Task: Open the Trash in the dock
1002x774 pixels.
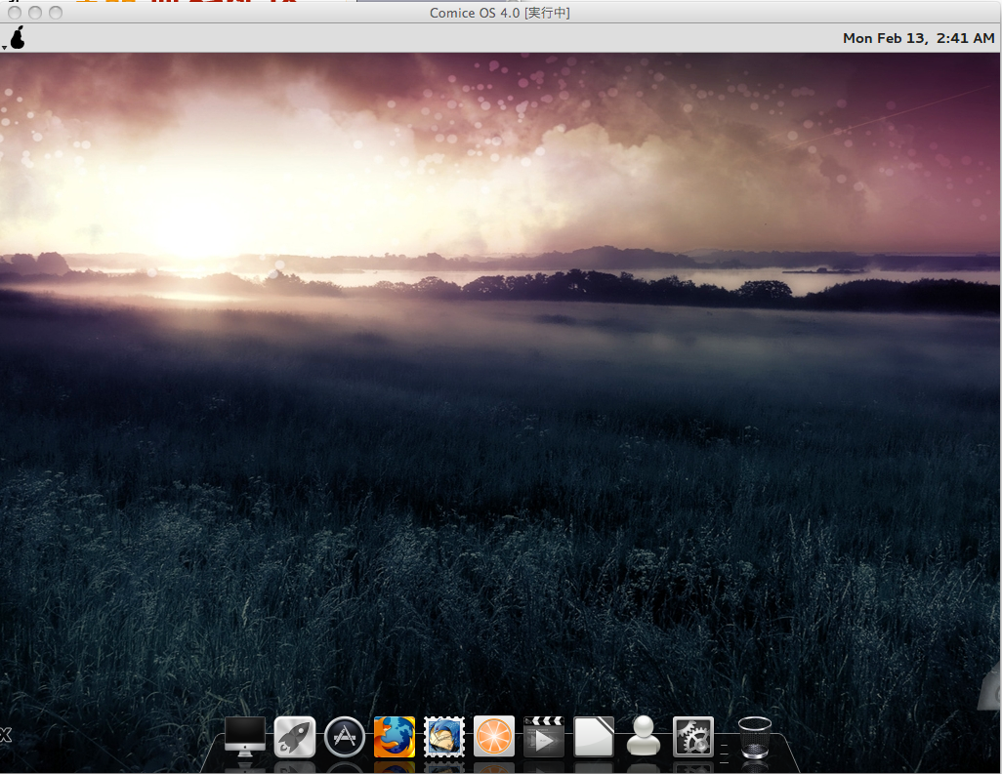Action: point(754,737)
